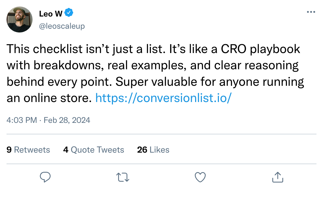Like the tweet with the heart icon

(x=200, y=177)
